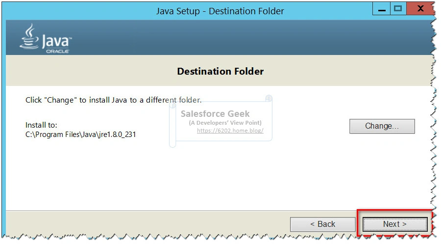441x244 pixels.
Task: Open the Change... folder dialog
Action: pyautogui.click(x=382, y=126)
